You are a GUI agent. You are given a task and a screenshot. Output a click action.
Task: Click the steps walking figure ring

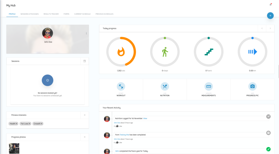pos(165,52)
